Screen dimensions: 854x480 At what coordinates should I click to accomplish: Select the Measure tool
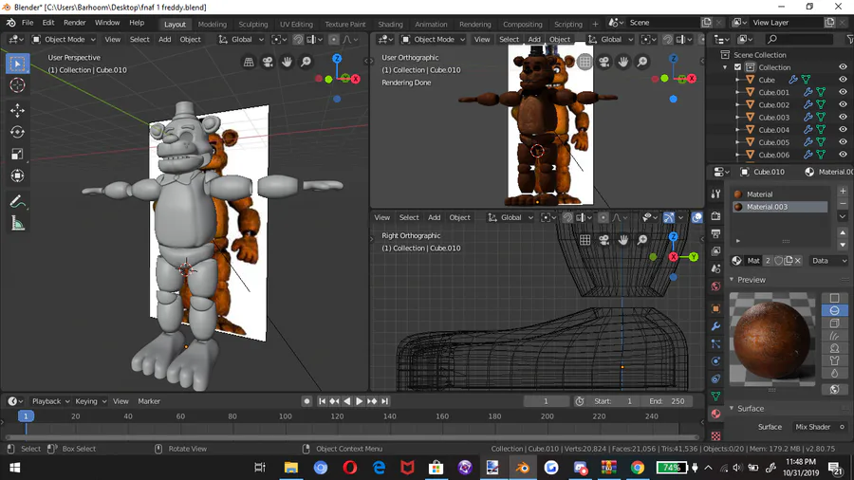(17, 224)
